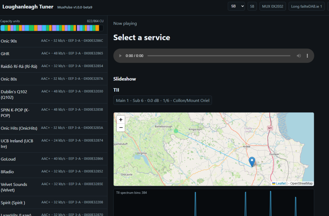Zoom out on the map
329x216 pixels.
point(121,127)
